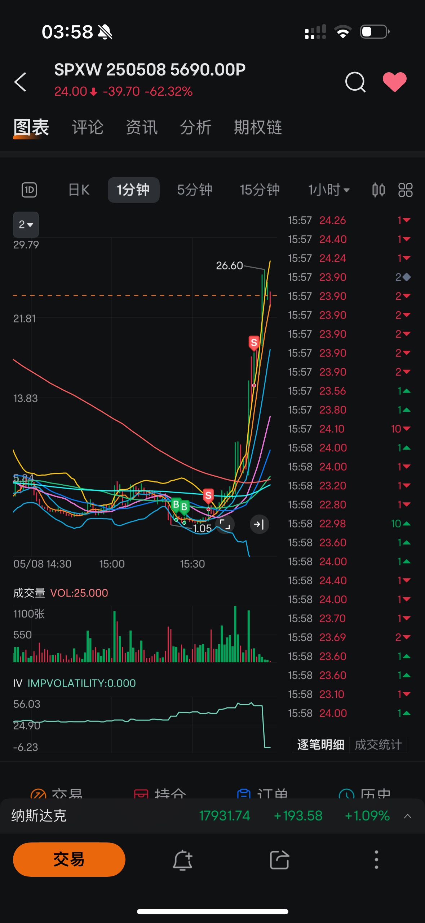Tap the 17931.74 Nasdaq index value

click(x=225, y=816)
